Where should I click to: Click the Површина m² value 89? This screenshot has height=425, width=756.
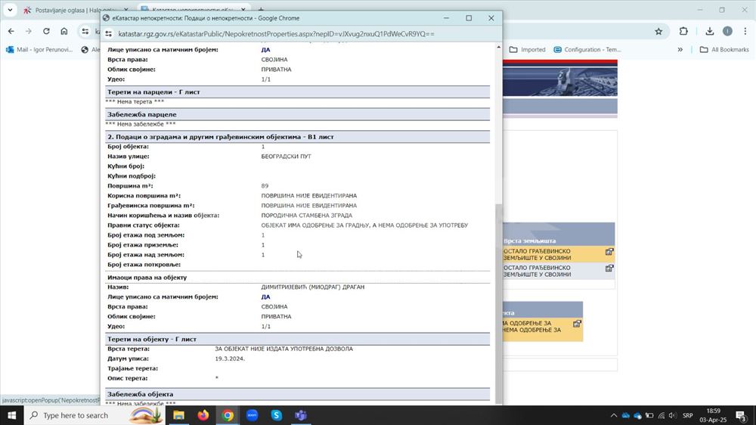tap(265, 186)
